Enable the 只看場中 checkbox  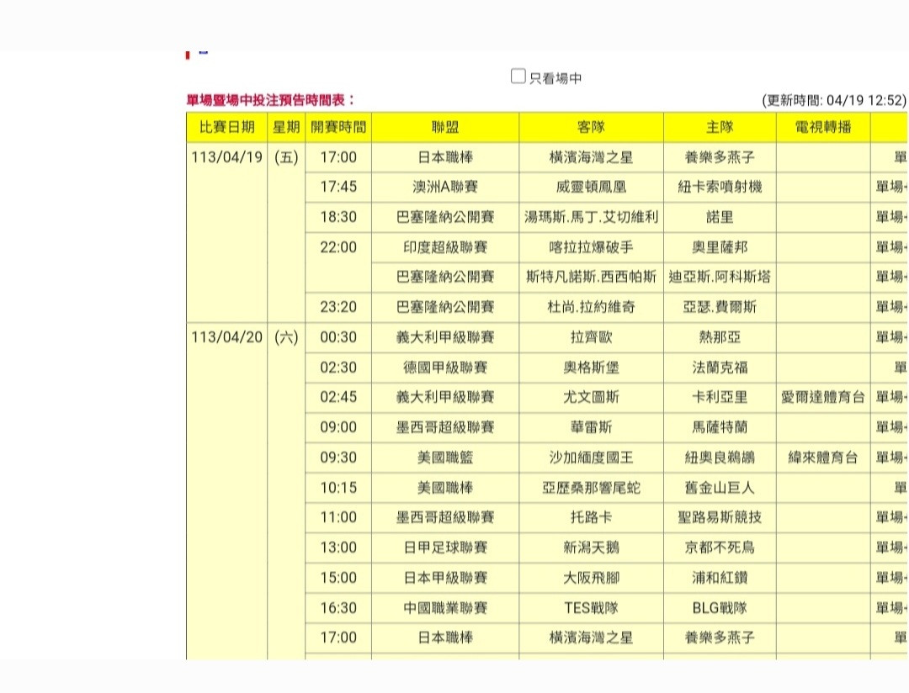coord(518,77)
